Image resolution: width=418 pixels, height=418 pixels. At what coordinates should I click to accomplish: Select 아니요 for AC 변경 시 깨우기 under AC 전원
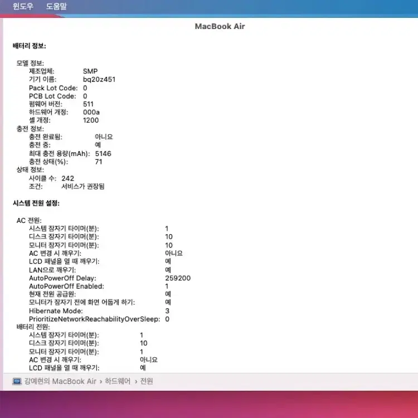point(174,253)
